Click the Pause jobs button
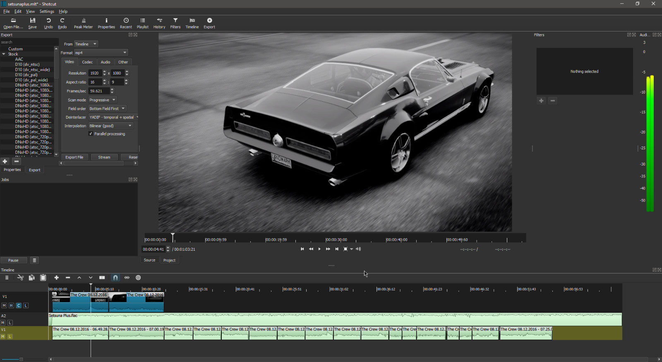 pos(13,260)
